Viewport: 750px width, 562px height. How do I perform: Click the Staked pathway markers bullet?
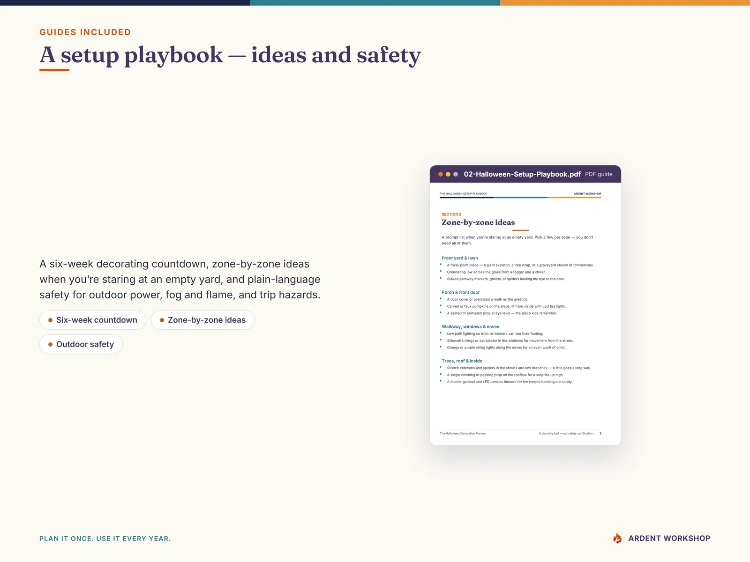tap(506, 279)
